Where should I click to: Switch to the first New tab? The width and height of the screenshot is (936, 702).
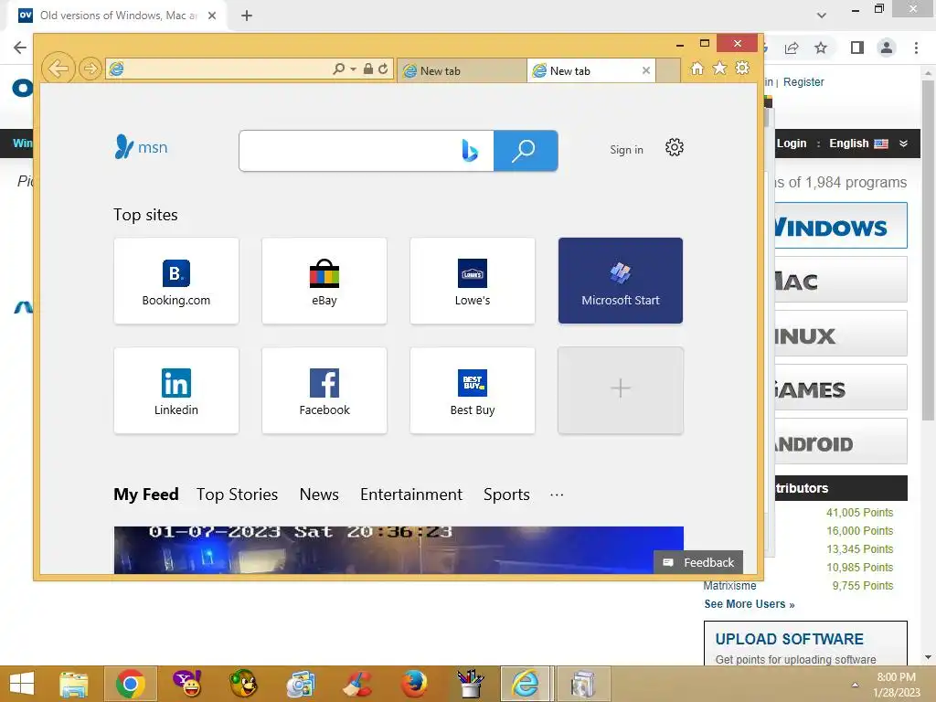(x=462, y=71)
